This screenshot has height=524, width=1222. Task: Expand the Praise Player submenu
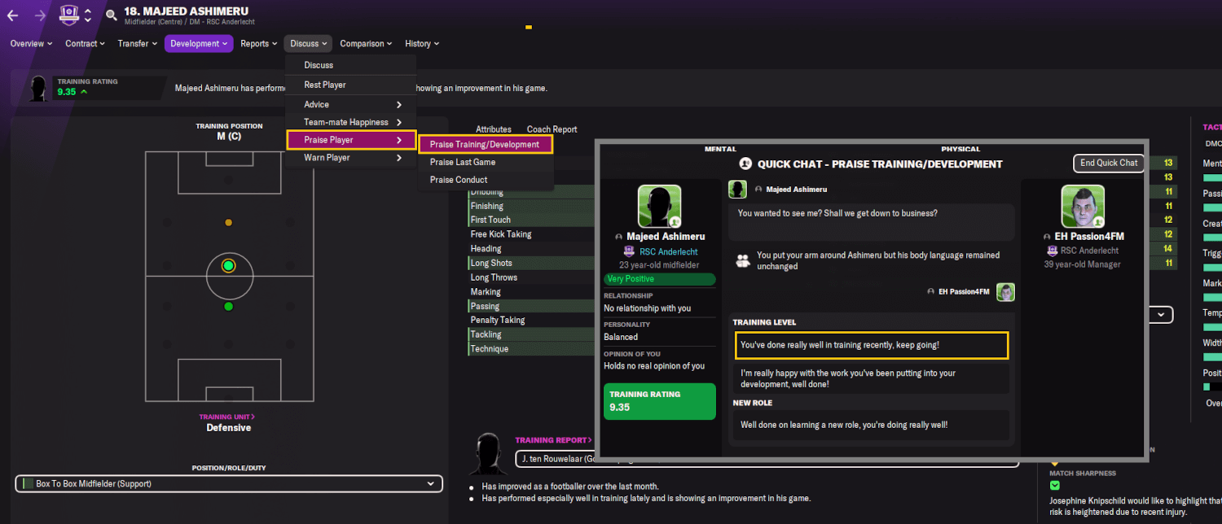click(351, 140)
